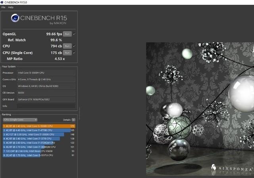Click the rendered spheres scene image
The height and width of the screenshot is (178, 254).
click(200, 109)
